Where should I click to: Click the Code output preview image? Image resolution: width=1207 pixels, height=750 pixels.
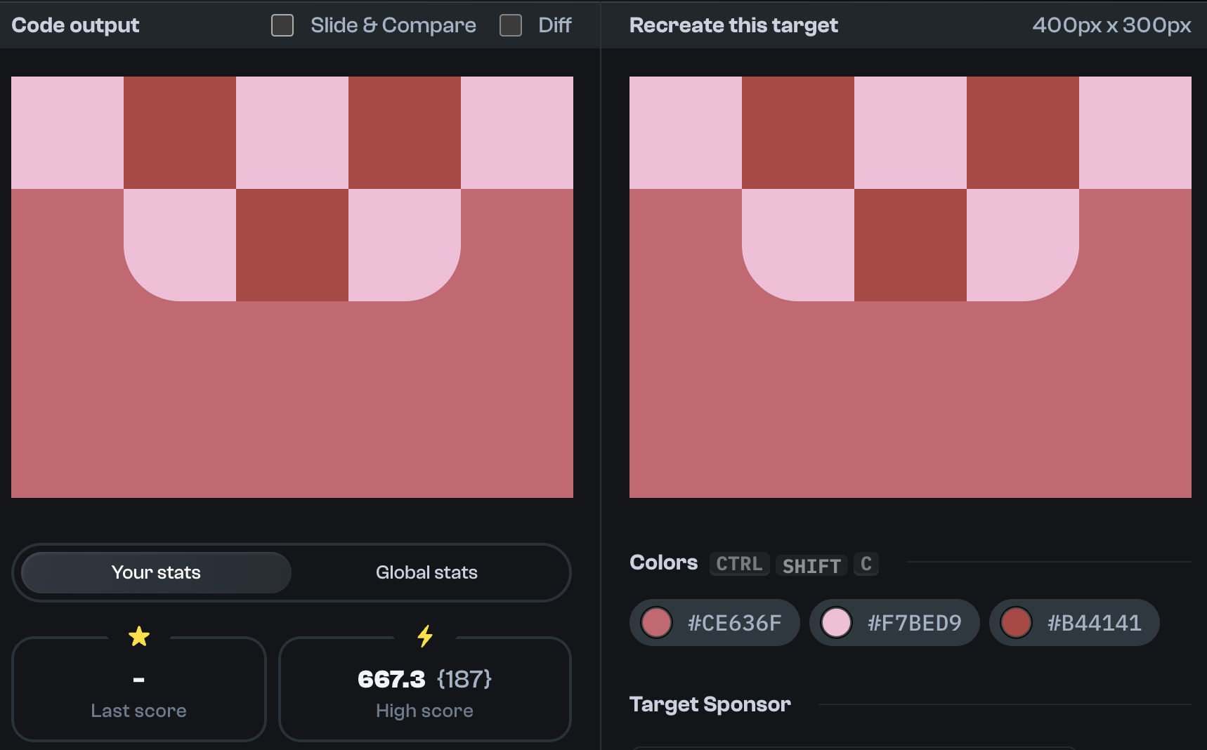pyautogui.click(x=292, y=287)
